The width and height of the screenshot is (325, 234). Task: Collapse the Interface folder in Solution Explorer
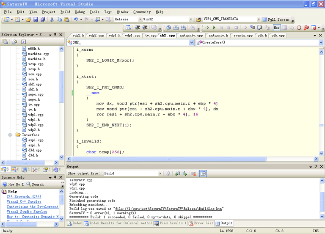point(10,135)
